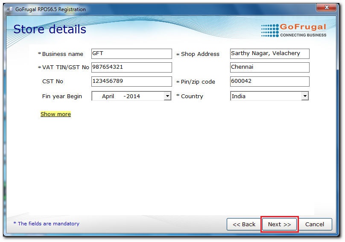Screen dimensions: 345x242
Task: Click the VAT TIN/GST No label
Action: coord(66,67)
